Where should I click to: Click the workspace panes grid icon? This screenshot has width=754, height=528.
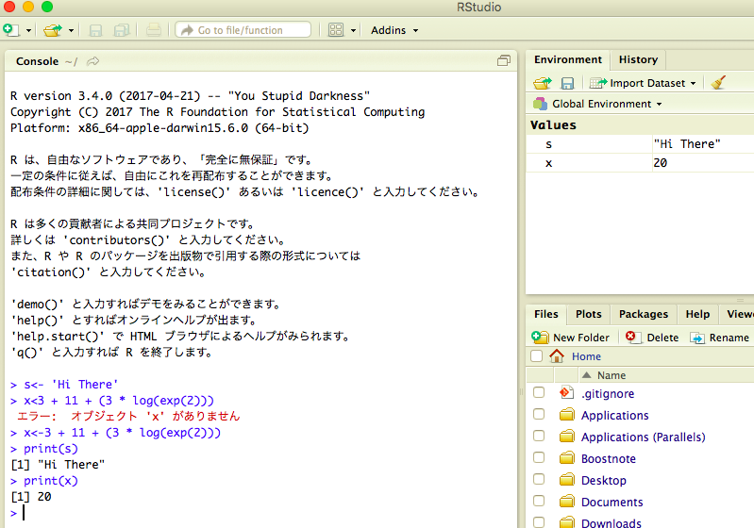336,30
